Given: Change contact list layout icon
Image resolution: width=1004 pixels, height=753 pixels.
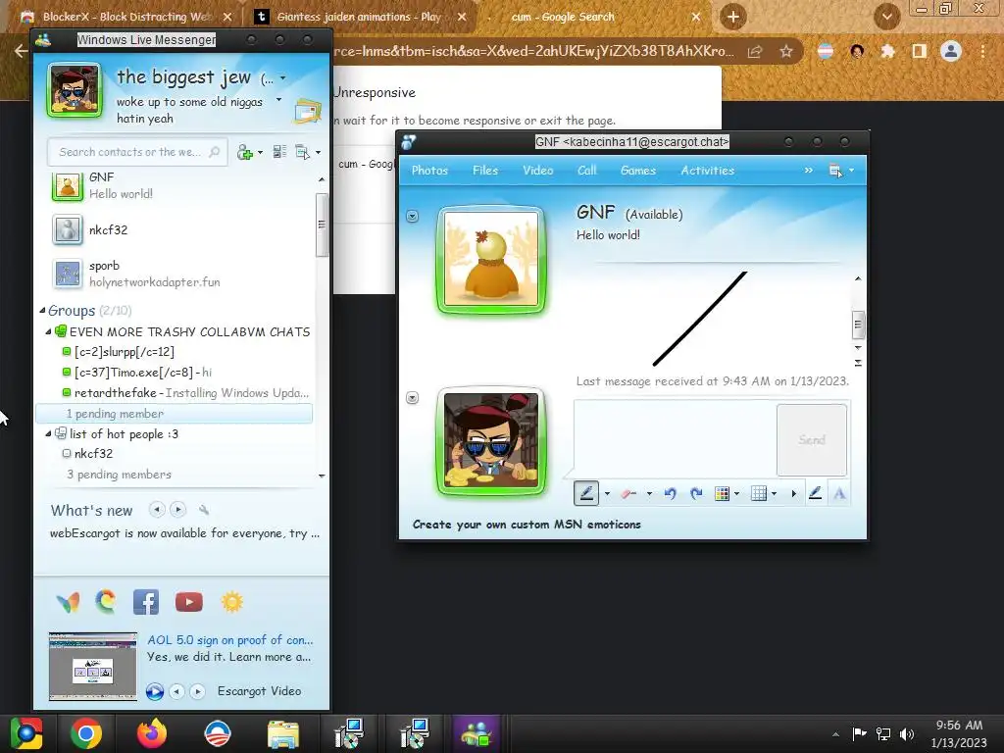Looking at the screenshot, I should (x=279, y=152).
